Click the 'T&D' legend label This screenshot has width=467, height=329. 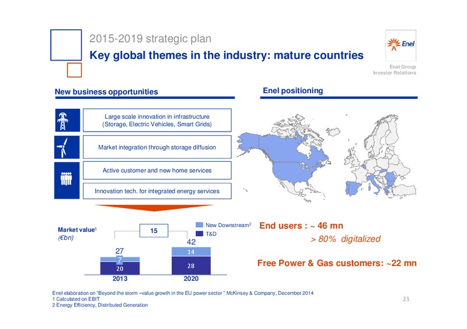click(211, 234)
